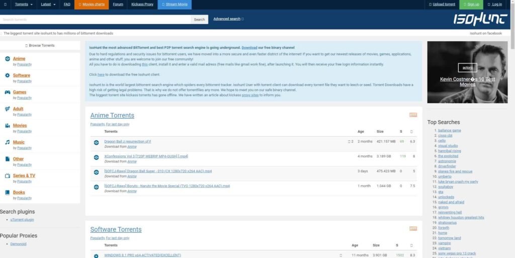Open top search sony vegas pro 13 crack
515x258 pixels.
[x=457, y=253]
